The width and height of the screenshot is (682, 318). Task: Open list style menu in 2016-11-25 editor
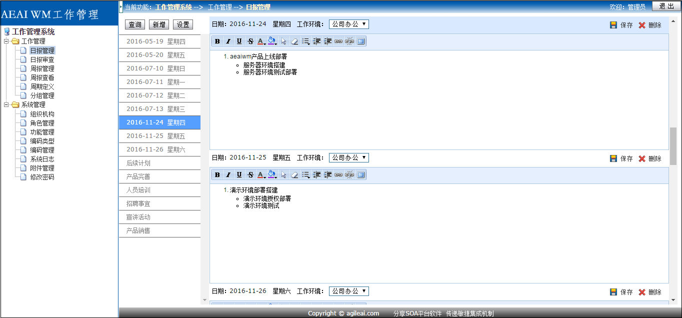point(305,175)
